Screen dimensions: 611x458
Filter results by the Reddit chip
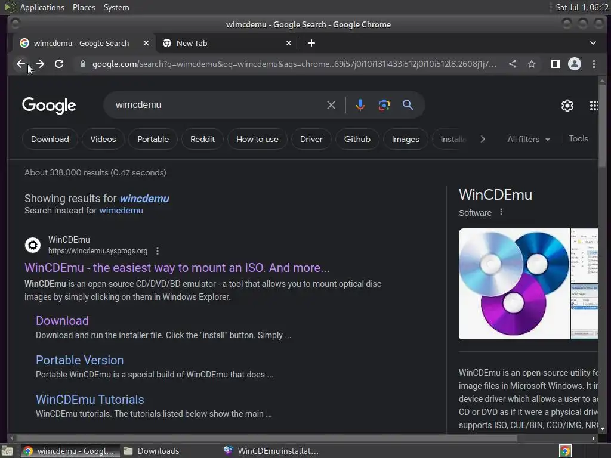click(203, 140)
